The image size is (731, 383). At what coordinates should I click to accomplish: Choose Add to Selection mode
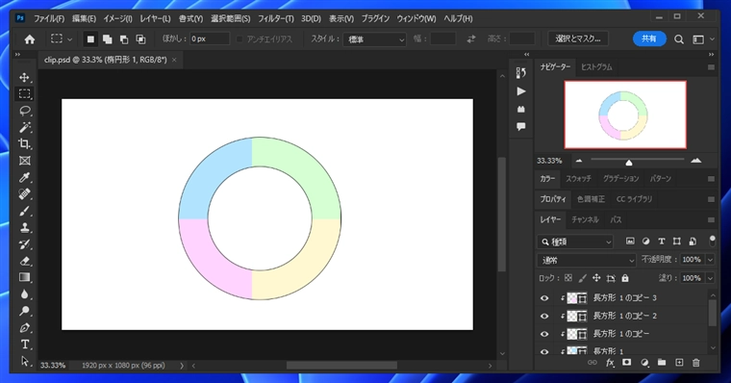click(107, 39)
